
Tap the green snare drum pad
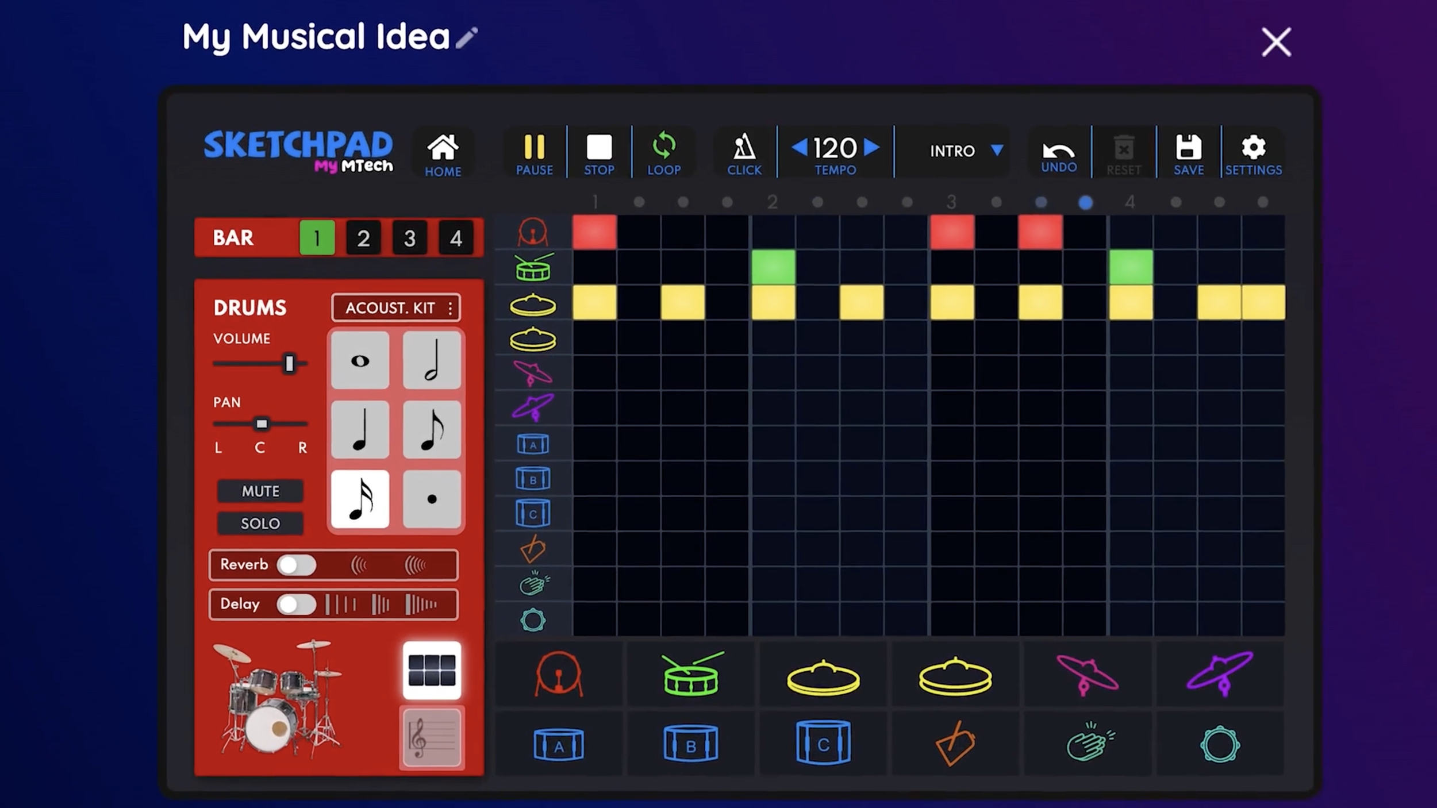coord(691,675)
